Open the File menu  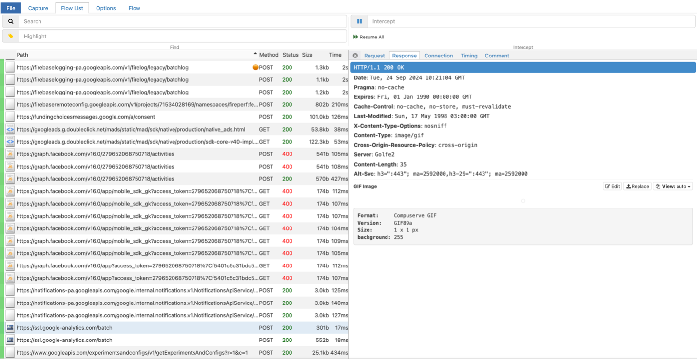(11, 8)
